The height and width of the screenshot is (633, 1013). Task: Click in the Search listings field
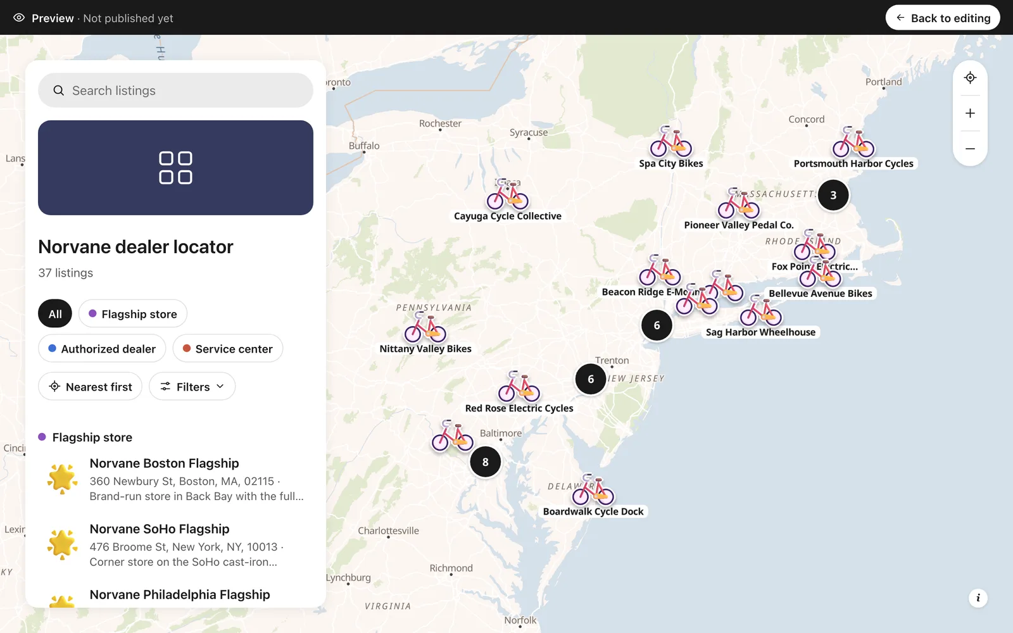point(175,91)
